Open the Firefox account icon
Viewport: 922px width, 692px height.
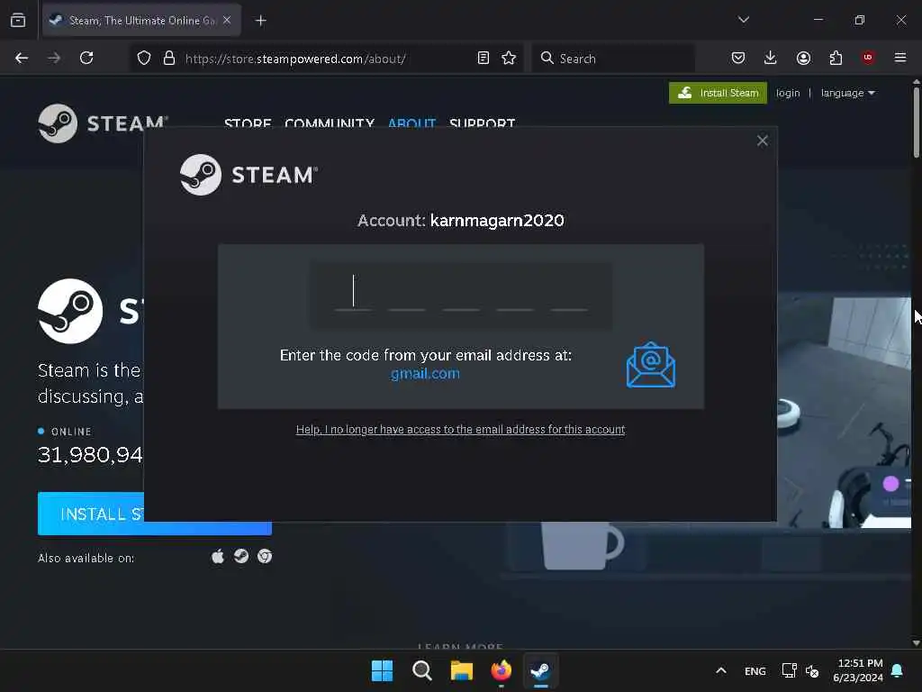click(803, 59)
